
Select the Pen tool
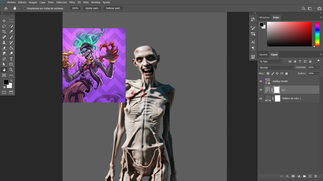(4, 59)
